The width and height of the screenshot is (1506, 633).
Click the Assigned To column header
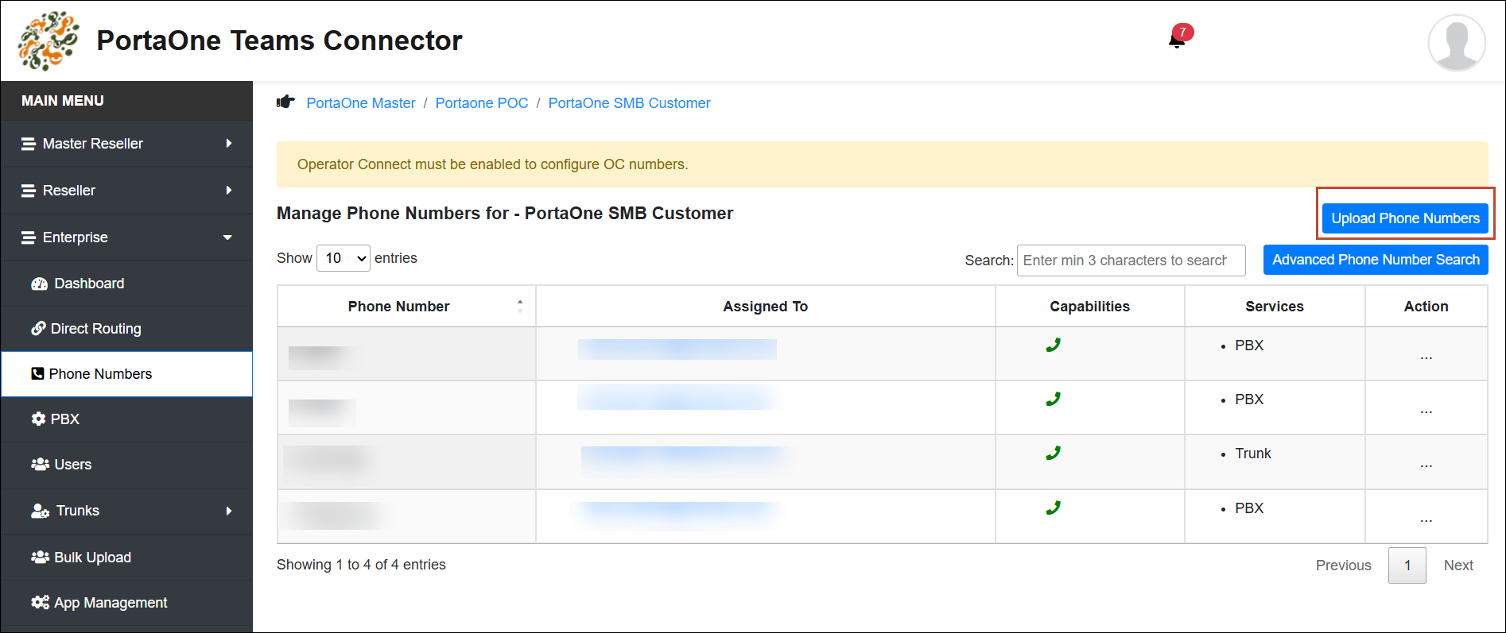(x=765, y=307)
